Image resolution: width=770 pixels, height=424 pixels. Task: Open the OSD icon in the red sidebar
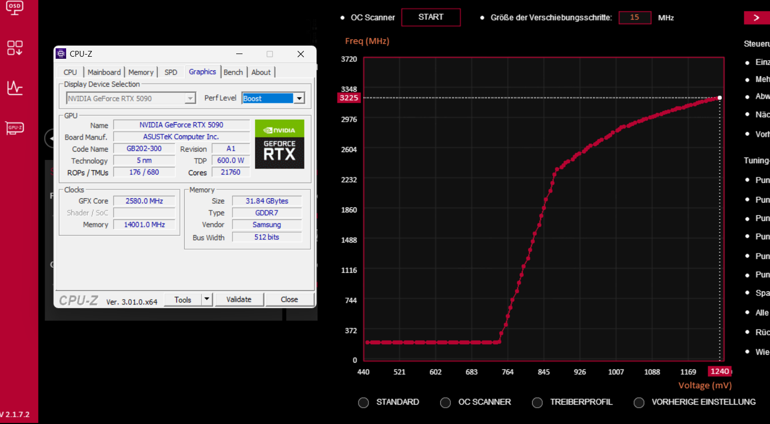[15, 8]
